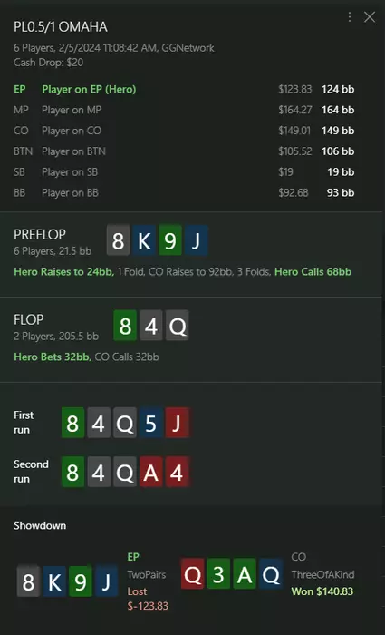Click the blue 5 card in first run
The width and height of the screenshot is (385, 635).
coord(151,423)
